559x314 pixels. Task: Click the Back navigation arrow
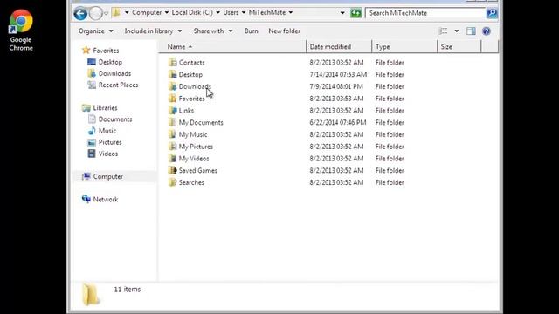click(x=80, y=14)
